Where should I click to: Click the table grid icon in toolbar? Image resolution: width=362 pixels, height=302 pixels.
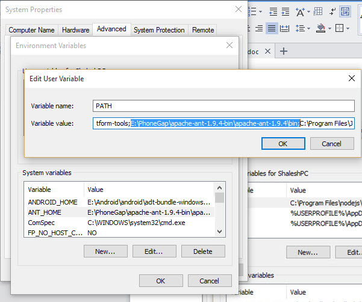pos(318,11)
